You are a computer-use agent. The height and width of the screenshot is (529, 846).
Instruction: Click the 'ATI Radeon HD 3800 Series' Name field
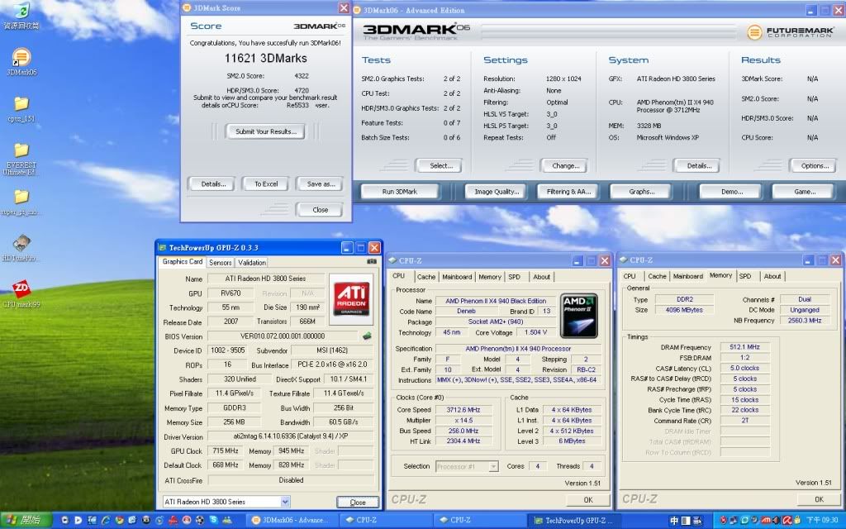click(266, 279)
